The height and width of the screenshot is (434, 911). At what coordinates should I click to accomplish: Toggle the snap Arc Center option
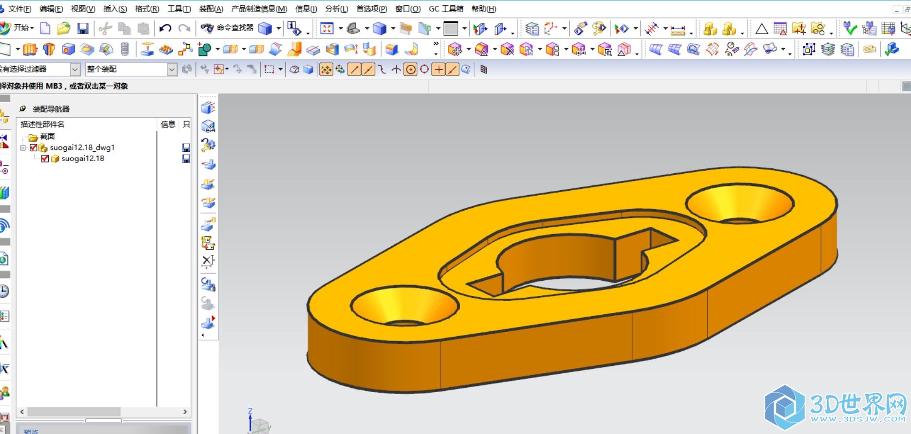411,70
